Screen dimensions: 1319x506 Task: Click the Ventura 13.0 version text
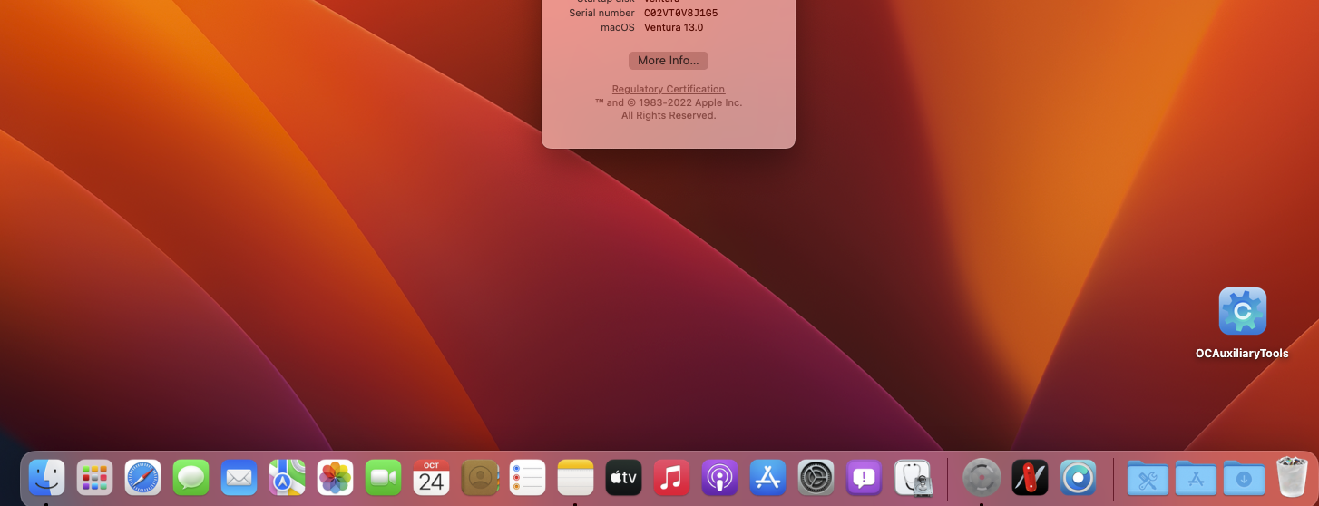(x=673, y=27)
